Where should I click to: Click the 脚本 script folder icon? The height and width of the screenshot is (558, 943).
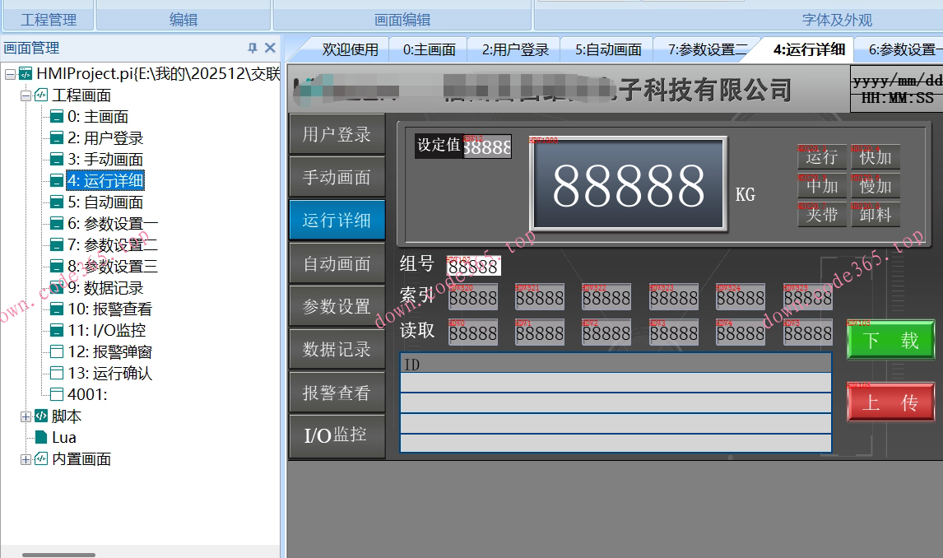[41, 416]
